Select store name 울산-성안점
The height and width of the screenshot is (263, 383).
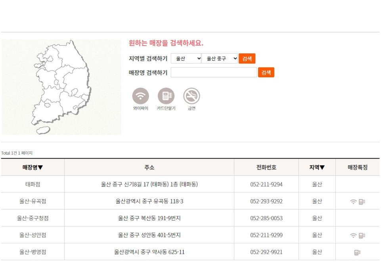pos(33,235)
